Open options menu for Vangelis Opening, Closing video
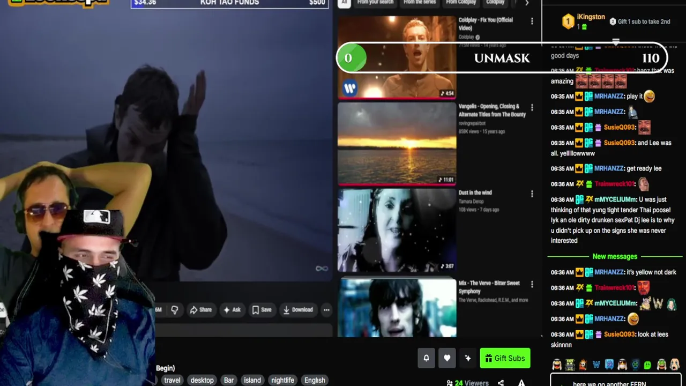 click(x=532, y=108)
